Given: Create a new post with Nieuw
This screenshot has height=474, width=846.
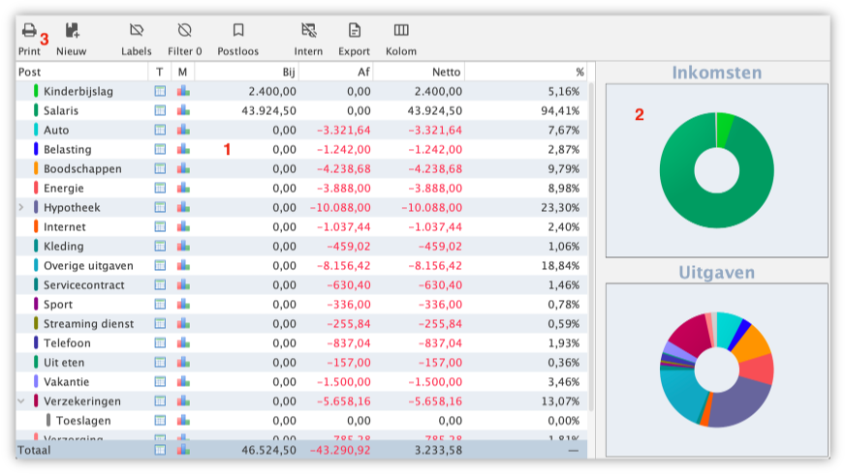Looking at the screenshot, I should (72, 31).
